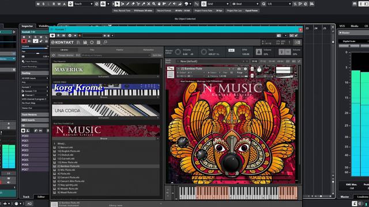This screenshot has height=207, width=369.
Task: Expand the Maverick Instruments dropdown bar
Action: (x=105, y=76)
